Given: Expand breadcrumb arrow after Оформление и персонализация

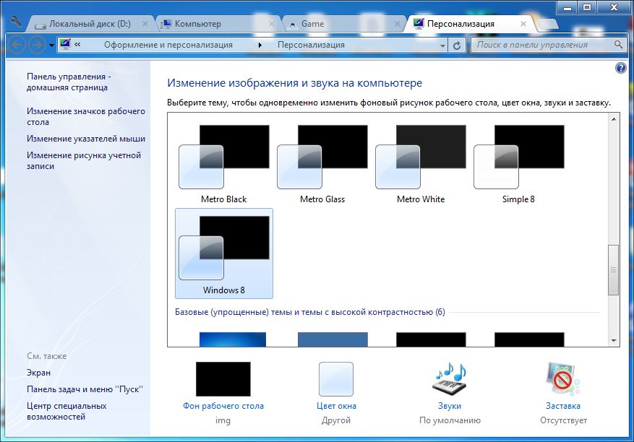Looking at the screenshot, I should pos(260,45).
